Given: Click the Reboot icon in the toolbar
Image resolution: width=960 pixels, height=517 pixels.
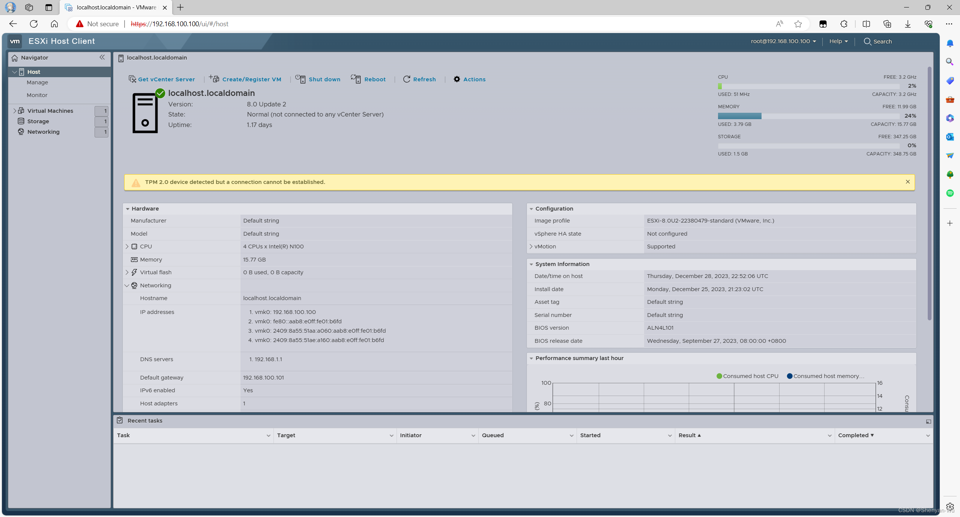Looking at the screenshot, I should tap(356, 79).
